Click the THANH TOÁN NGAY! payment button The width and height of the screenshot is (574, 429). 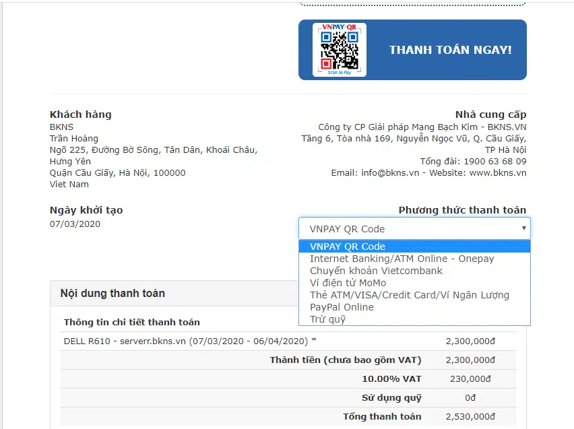pyautogui.click(x=412, y=50)
